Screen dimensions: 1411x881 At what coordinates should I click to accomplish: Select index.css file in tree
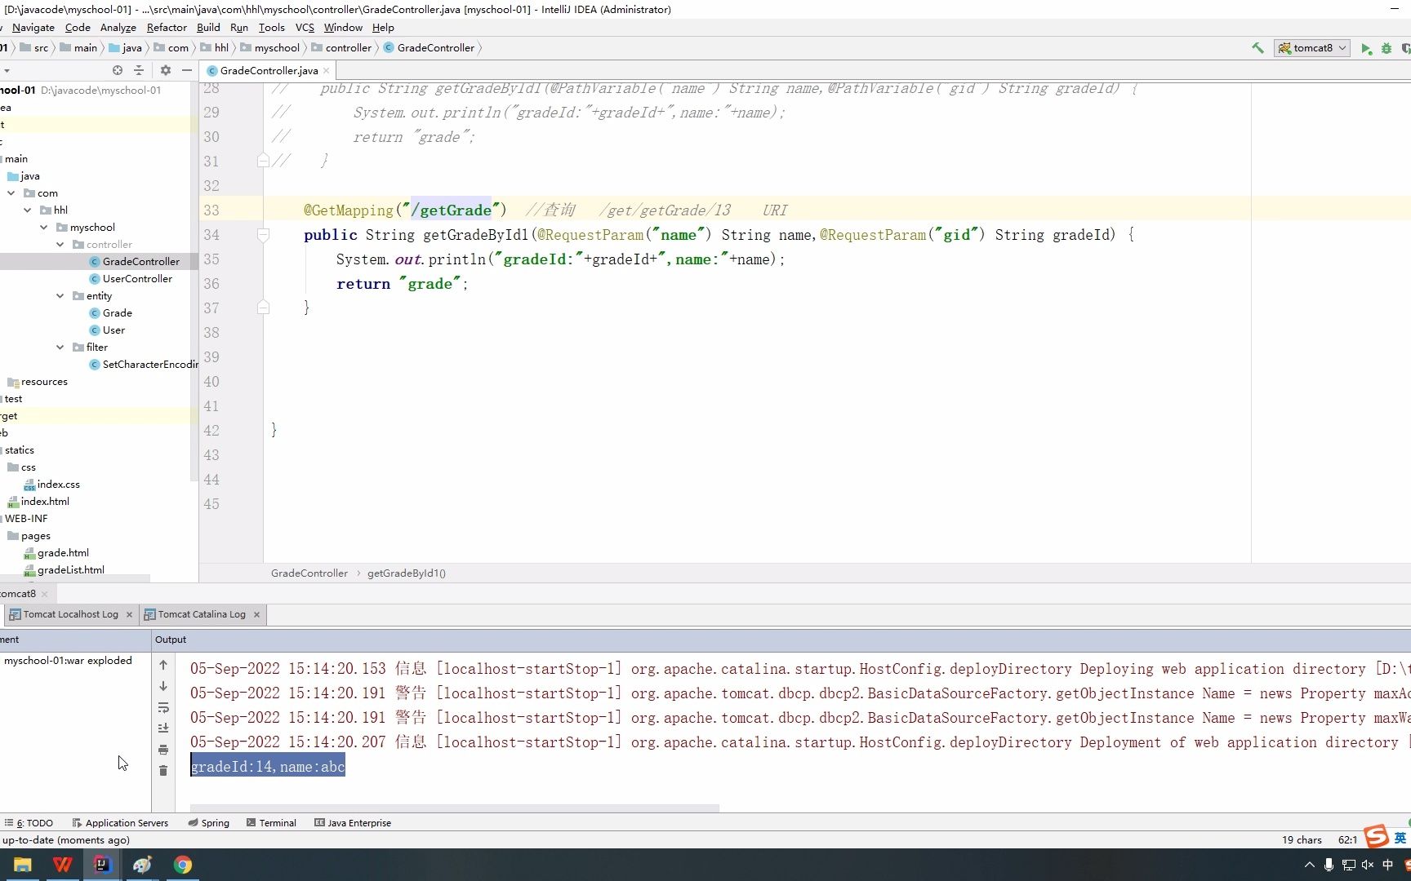pyautogui.click(x=51, y=485)
